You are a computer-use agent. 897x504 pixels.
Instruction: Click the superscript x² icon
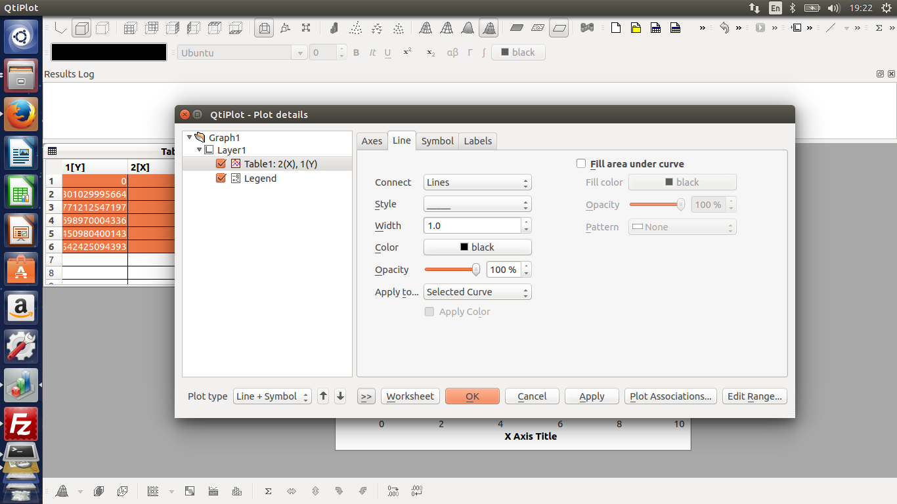(x=407, y=52)
